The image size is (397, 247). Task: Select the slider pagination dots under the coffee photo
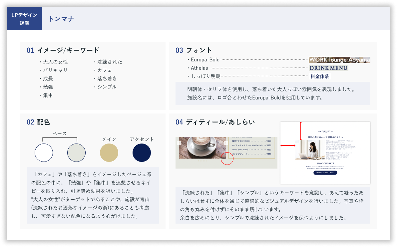point(202,161)
